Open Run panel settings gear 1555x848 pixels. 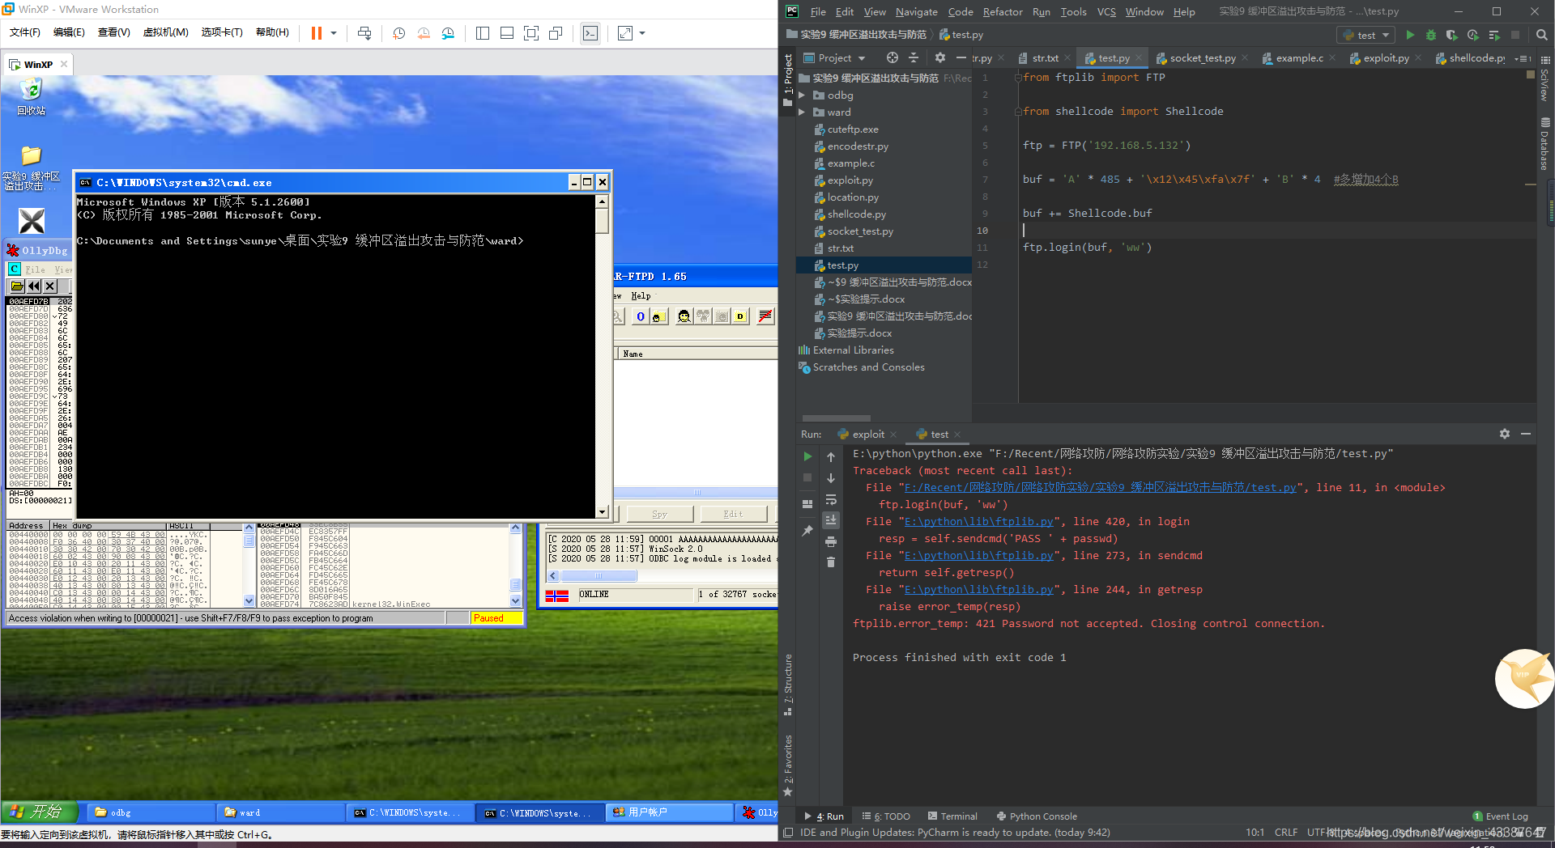[1504, 434]
